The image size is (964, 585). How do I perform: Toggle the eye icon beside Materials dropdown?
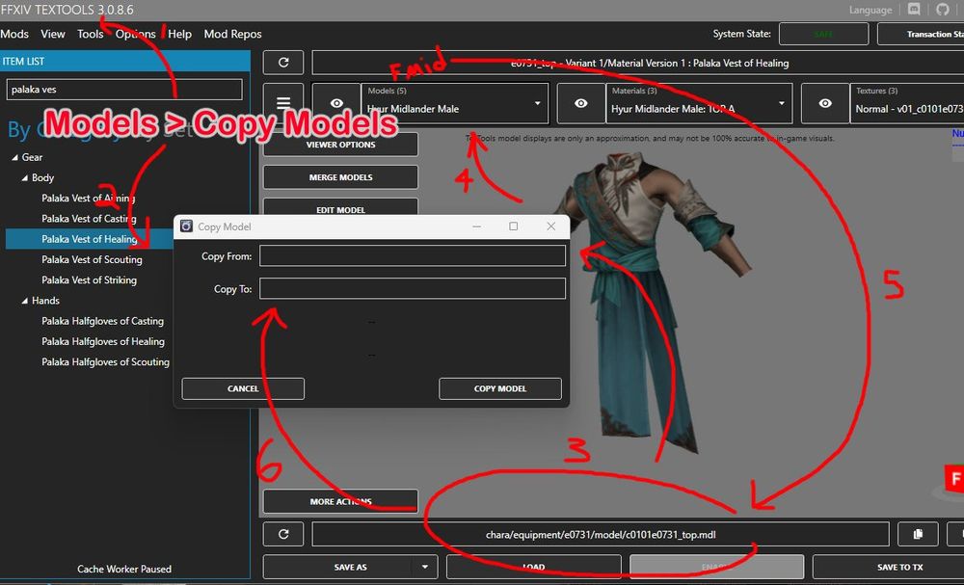coord(580,103)
